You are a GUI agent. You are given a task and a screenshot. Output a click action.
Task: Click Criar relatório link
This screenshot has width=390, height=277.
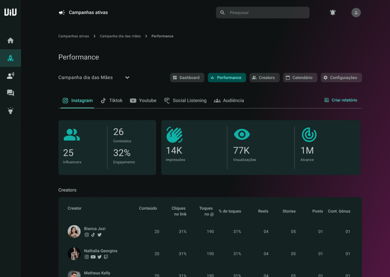point(344,100)
